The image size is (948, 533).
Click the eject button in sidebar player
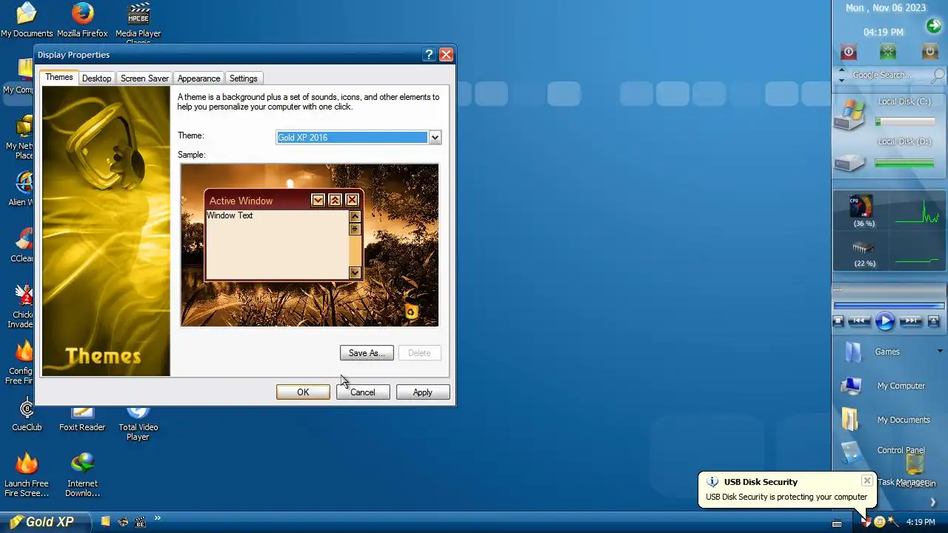[x=933, y=321]
